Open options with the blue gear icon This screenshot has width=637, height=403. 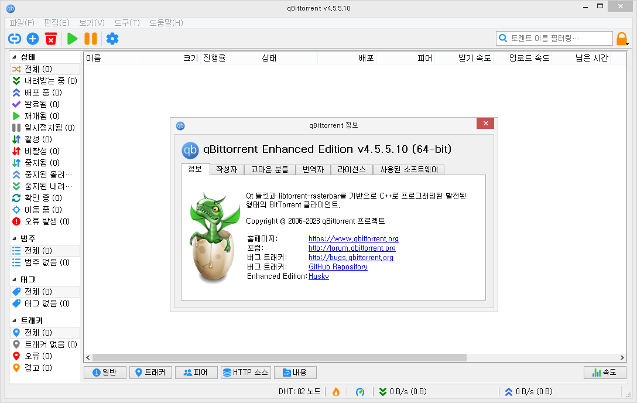point(112,39)
